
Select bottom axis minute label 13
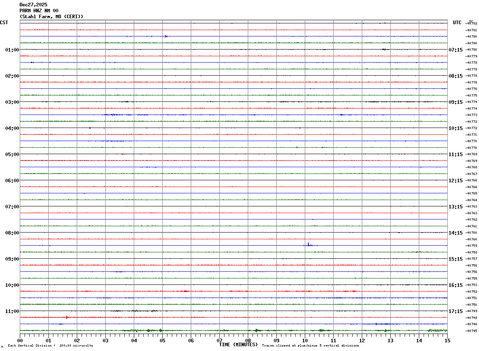[390, 340]
